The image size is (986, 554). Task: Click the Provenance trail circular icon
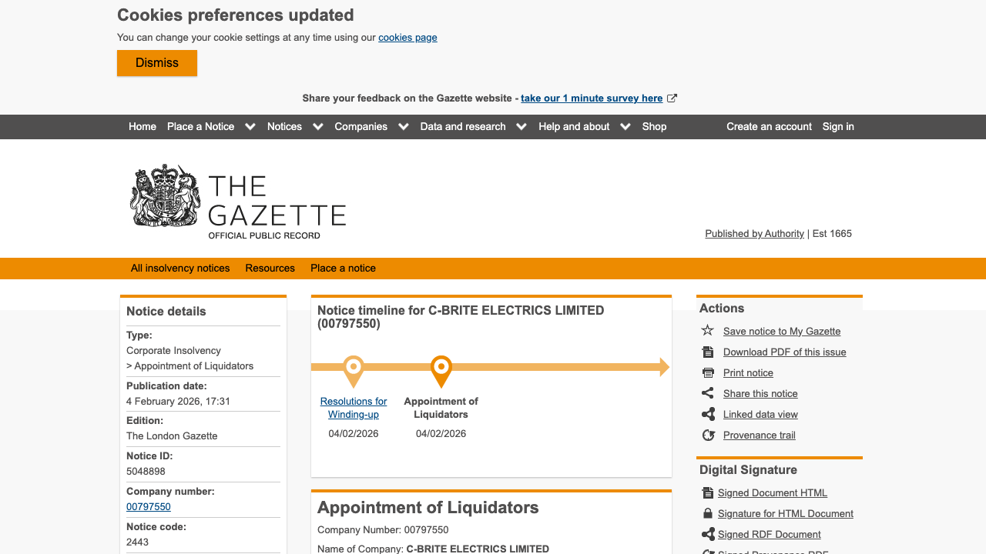coord(707,435)
